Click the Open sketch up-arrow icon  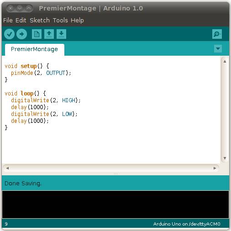point(49,34)
